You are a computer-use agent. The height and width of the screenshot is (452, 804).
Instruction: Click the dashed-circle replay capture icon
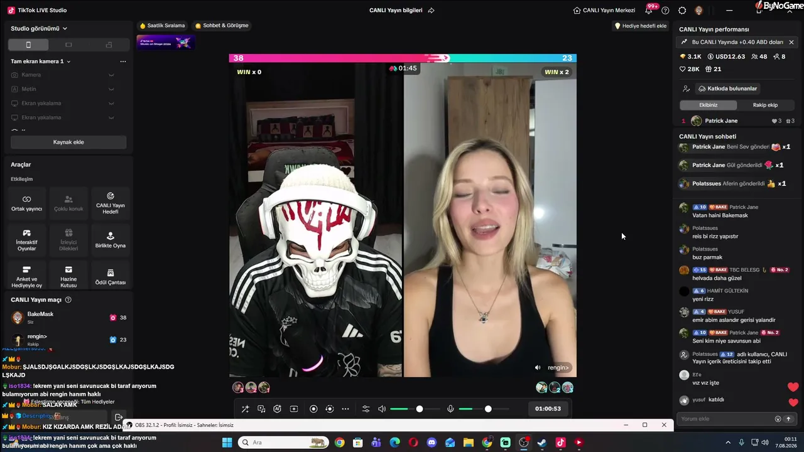[x=329, y=409]
